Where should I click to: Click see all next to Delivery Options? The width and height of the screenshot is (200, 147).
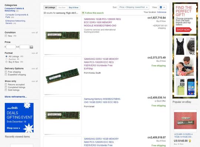point(34,69)
